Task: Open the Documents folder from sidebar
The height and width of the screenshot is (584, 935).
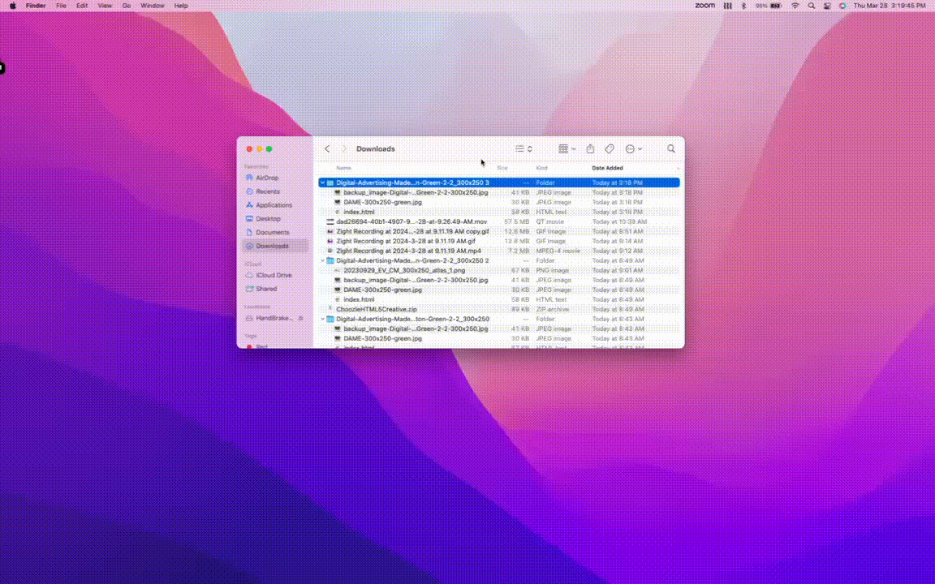Action: 272,232
